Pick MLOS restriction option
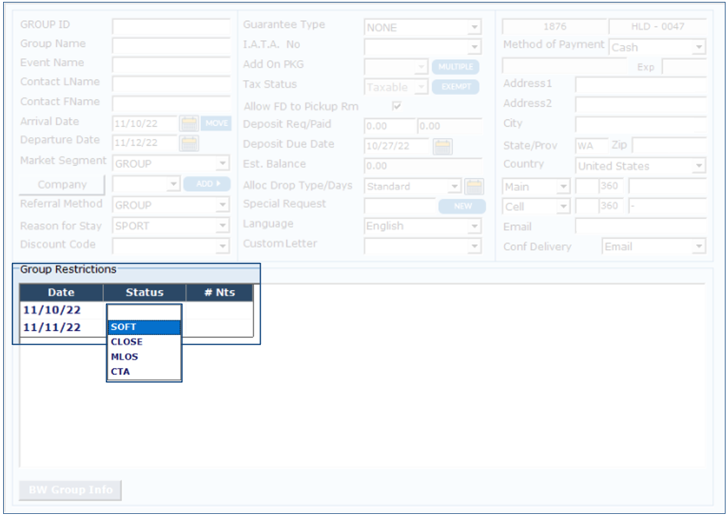 point(144,357)
